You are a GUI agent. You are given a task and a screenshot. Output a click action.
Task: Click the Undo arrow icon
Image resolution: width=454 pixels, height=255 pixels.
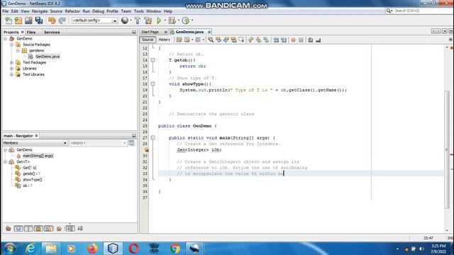pos(52,21)
